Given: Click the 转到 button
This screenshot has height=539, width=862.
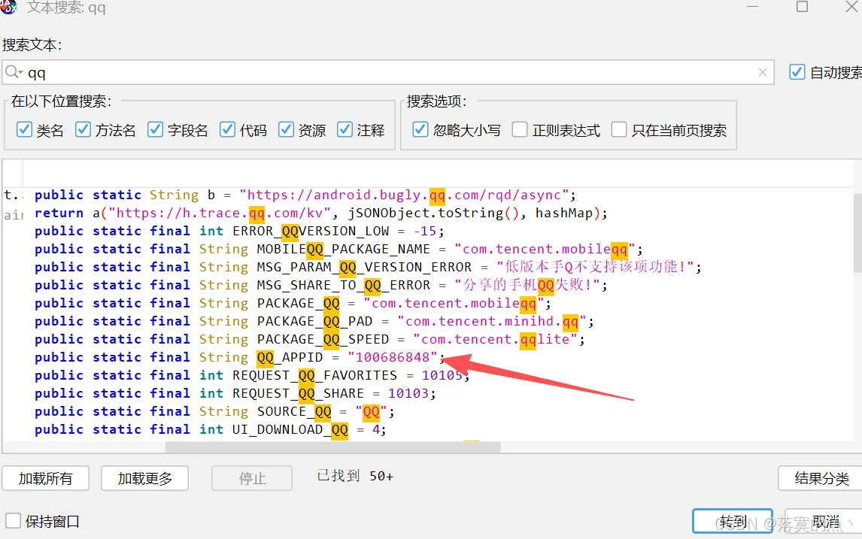Looking at the screenshot, I should [733, 521].
